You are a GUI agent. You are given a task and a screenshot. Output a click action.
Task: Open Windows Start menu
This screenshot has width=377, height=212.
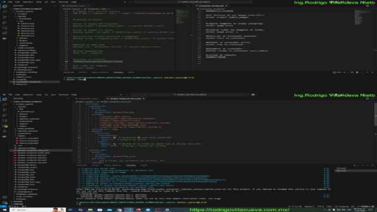[x=4, y=210]
